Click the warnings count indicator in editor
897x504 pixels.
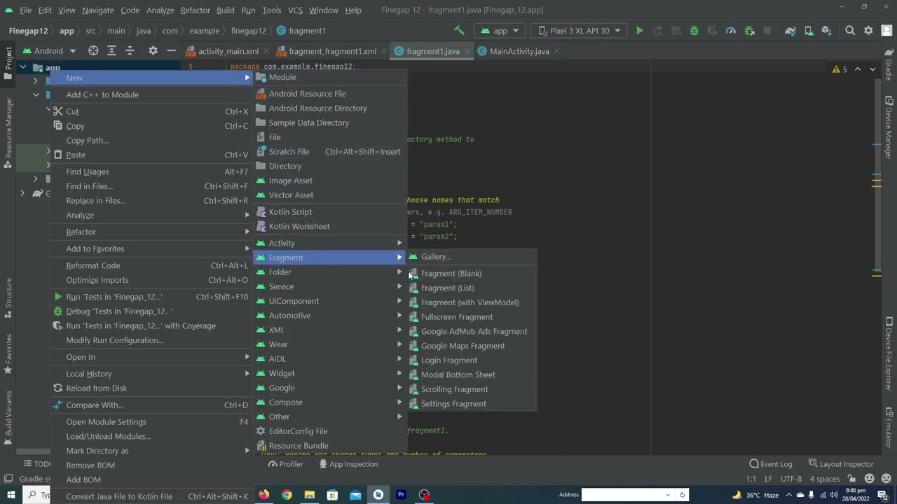[840, 69]
